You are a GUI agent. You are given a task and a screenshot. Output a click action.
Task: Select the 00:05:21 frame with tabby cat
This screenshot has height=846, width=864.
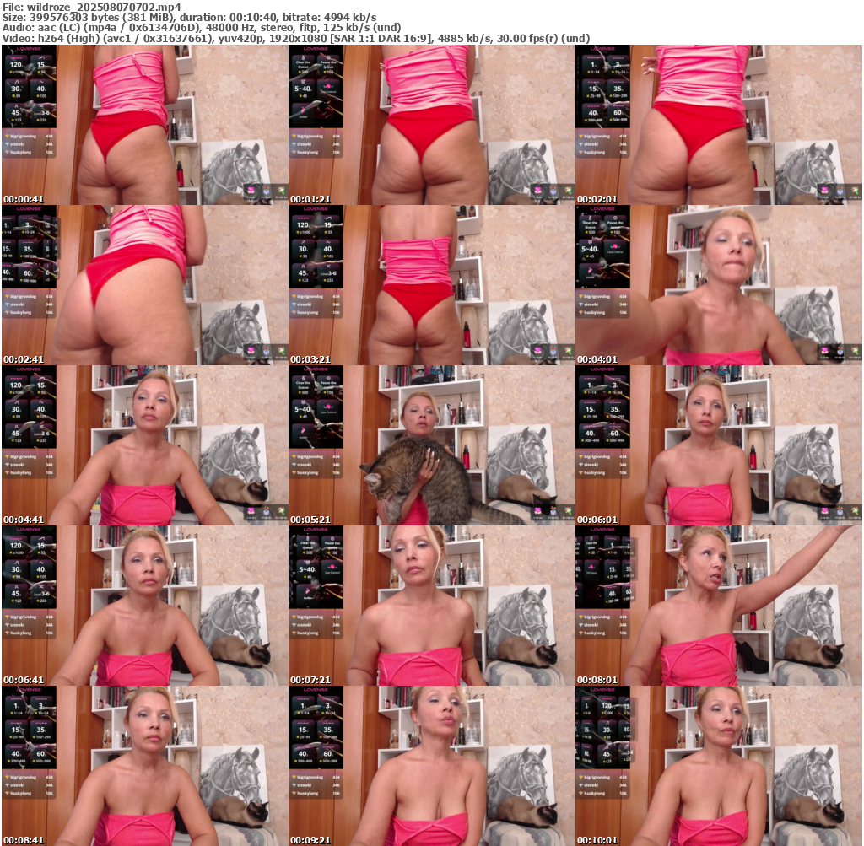click(x=431, y=445)
